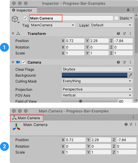The height and width of the screenshot is (163, 138).
Task: Collapse the Transform component foldout
Action: tap(13, 34)
